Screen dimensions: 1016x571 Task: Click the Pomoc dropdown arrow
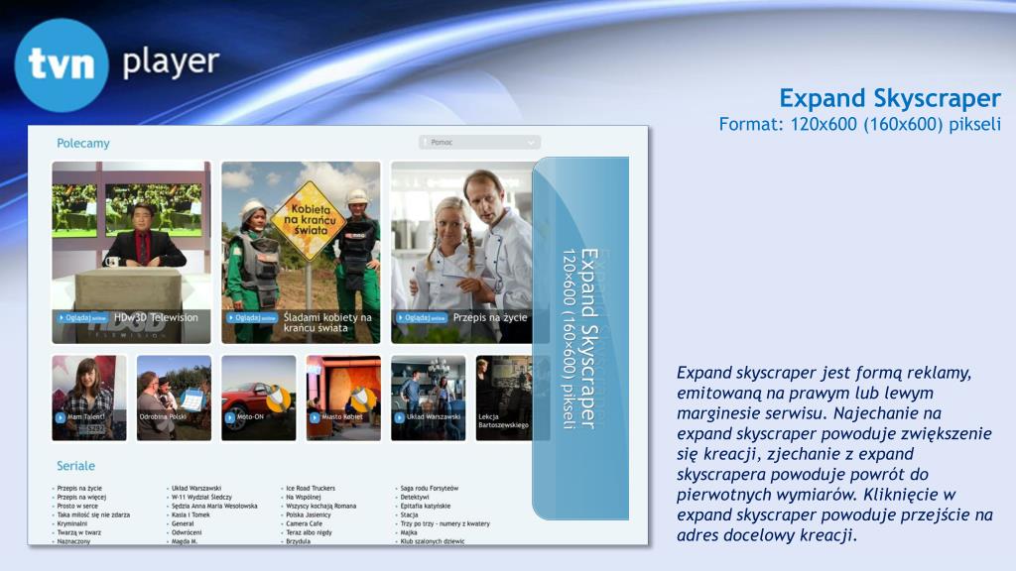531,143
